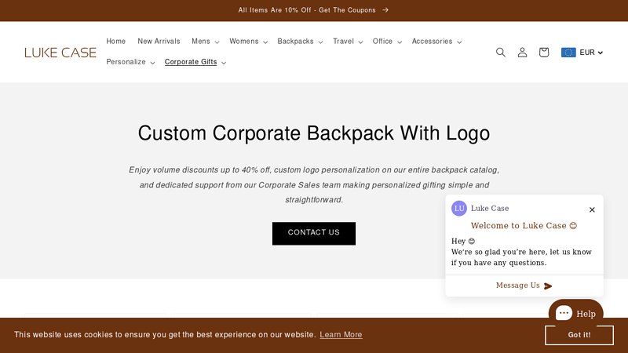The image size is (628, 353).
Task: Expand the Travel menu
Action: pyautogui.click(x=348, y=42)
